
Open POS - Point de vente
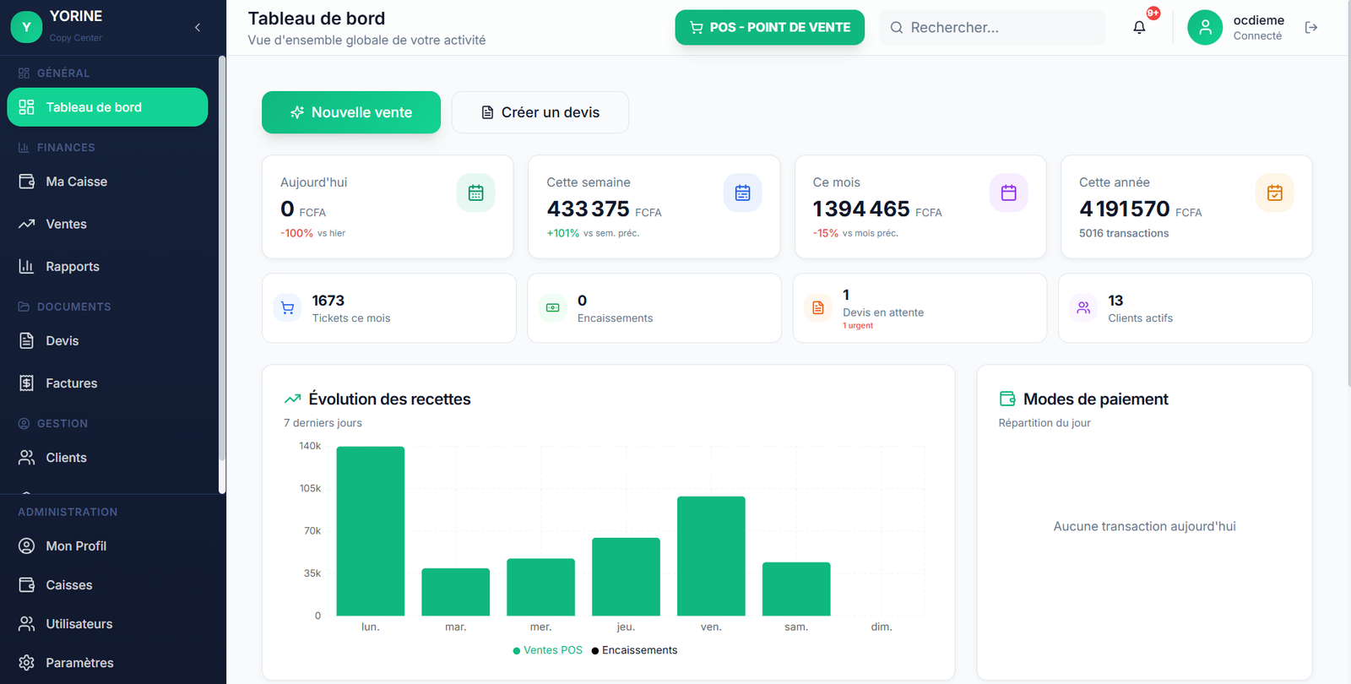[x=769, y=28]
